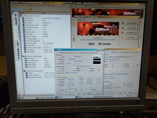
Task: Select the 3DMark2001 taskbar button
Action: (x=45, y=98)
